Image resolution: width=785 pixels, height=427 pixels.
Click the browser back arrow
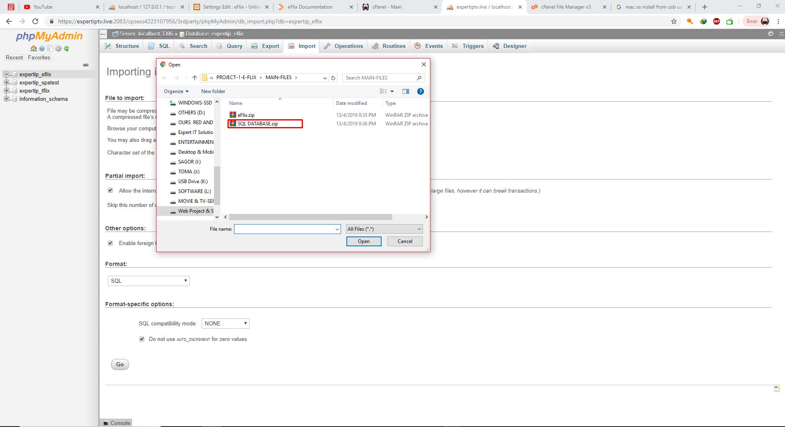[x=9, y=21]
